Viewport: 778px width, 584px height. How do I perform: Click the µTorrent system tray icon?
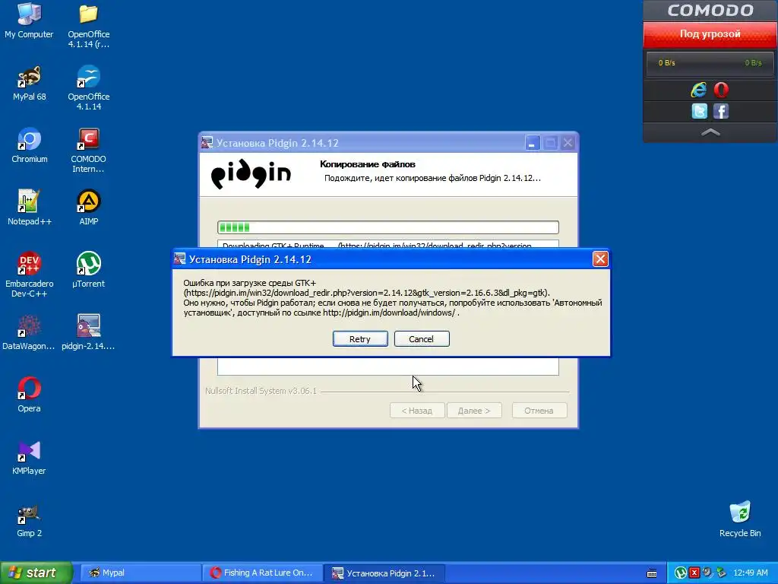[680, 573]
